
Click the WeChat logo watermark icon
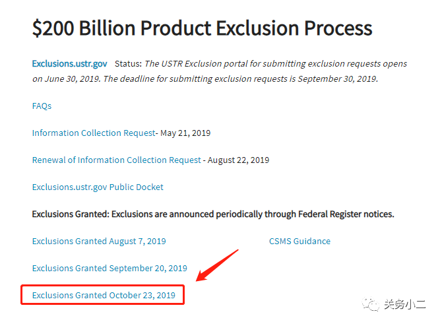click(375, 304)
